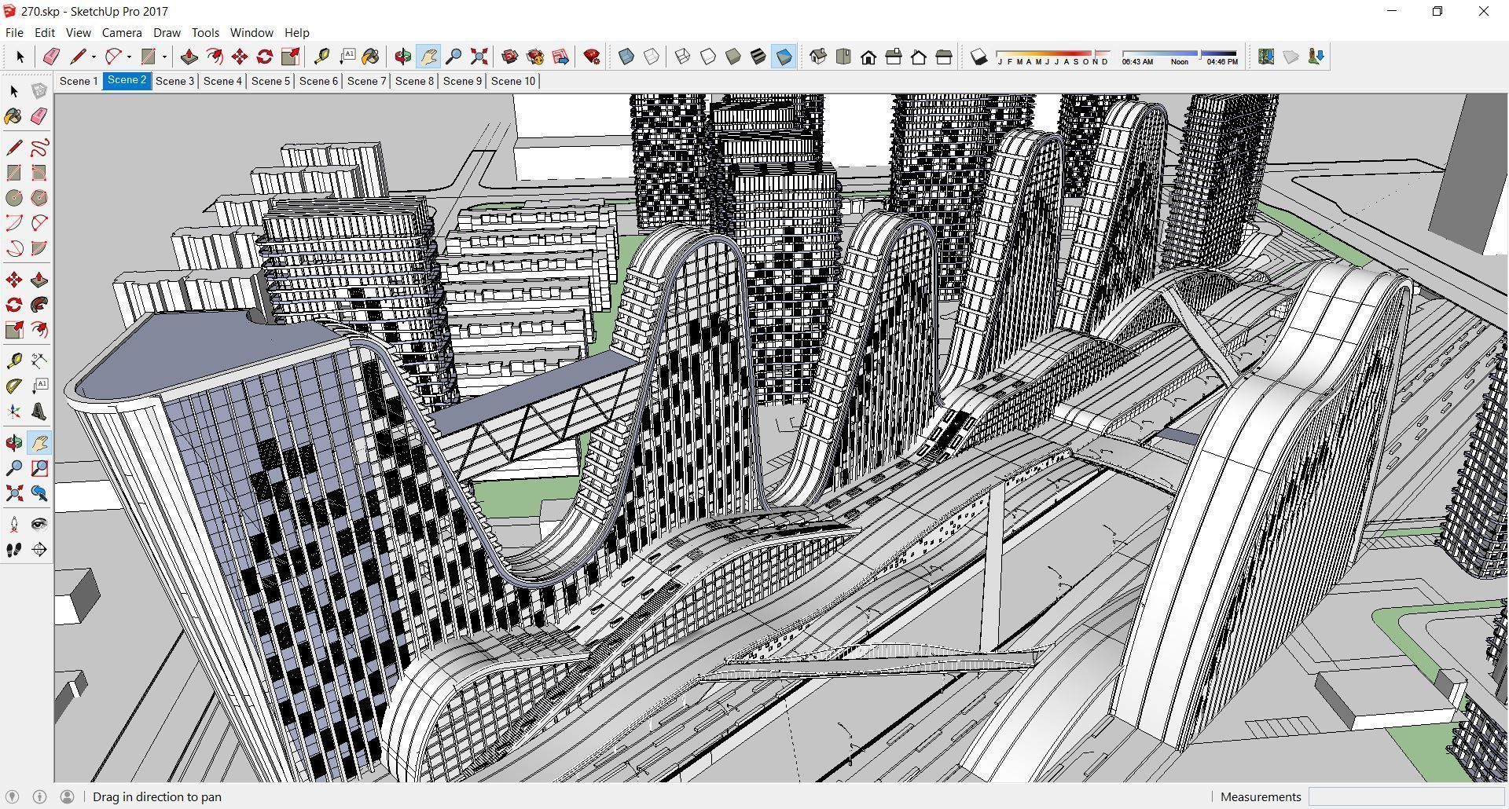Open the File menu
Screen dimensions: 1509x809
point(14,33)
